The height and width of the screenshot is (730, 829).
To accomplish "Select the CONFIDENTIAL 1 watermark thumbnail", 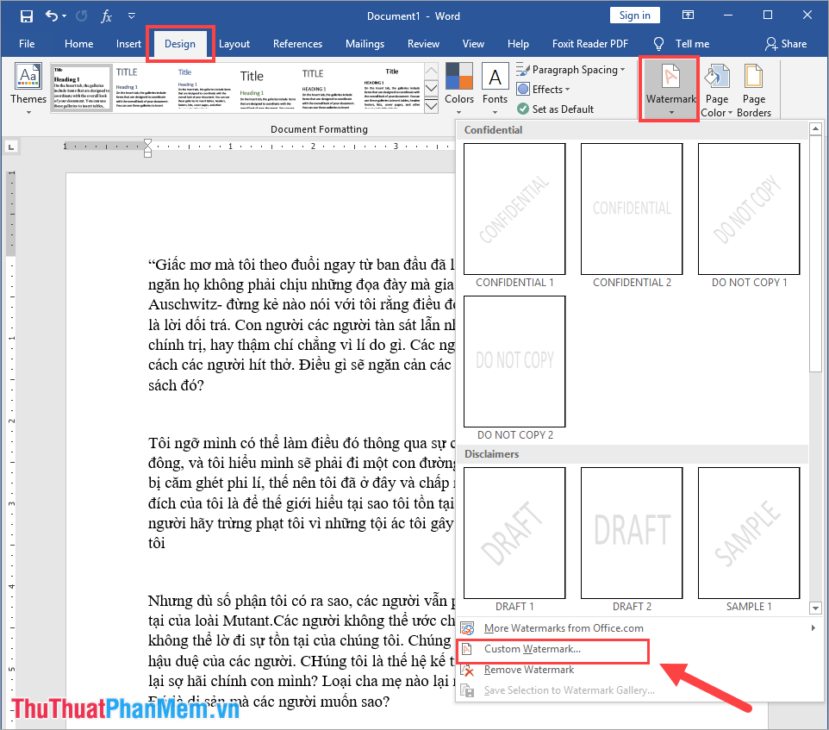I will coord(514,209).
